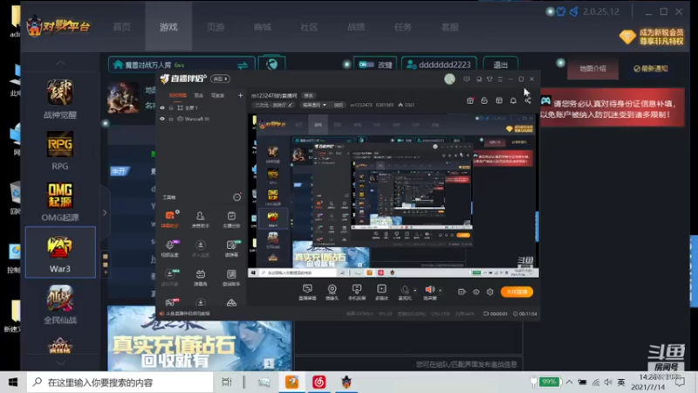Screen dimensions: 698x393
Task: Open the 社区 tab
Action: tap(309, 27)
